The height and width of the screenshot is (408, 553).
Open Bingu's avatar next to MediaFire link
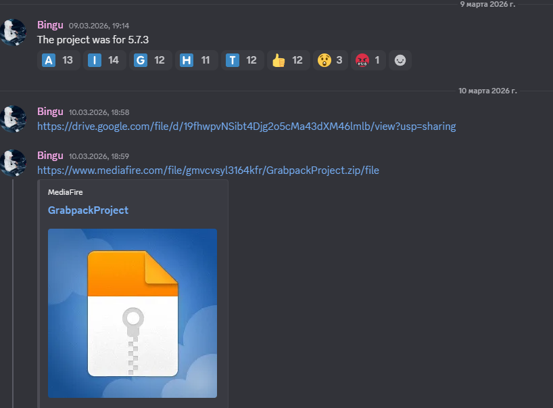13,163
